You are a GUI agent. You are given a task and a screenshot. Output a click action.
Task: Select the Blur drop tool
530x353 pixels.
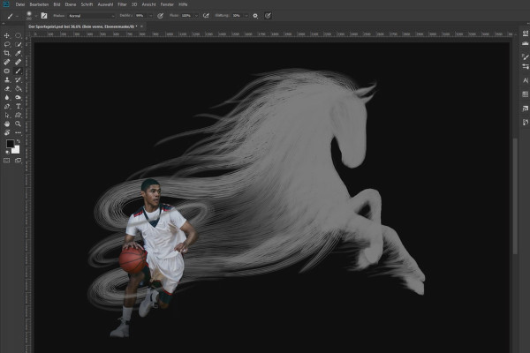7,97
